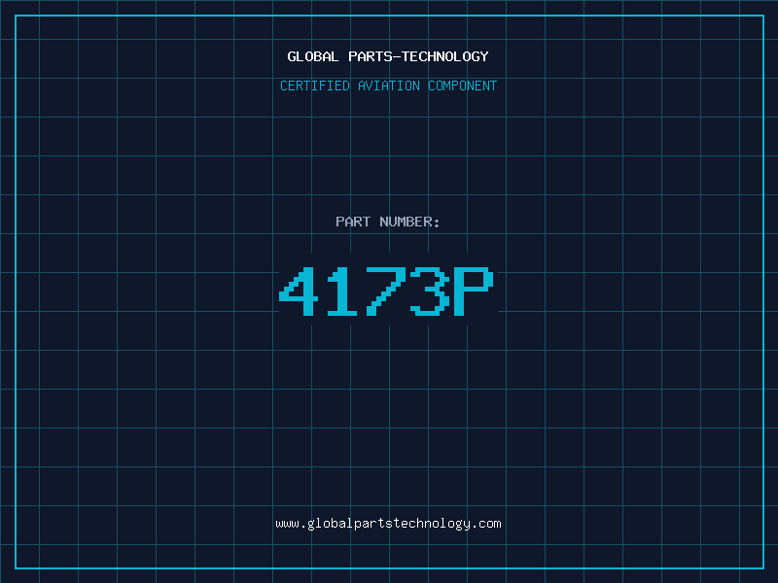This screenshot has height=583, width=778.
Task: Click the word PART in the label
Action: (x=353, y=222)
